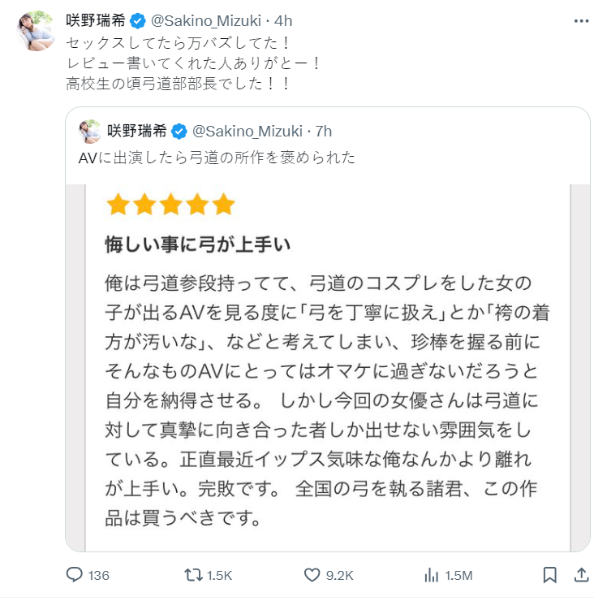The image size is (594, 601).
Task: Click verified badge next to top author name
Action: (x=140, y=19)
